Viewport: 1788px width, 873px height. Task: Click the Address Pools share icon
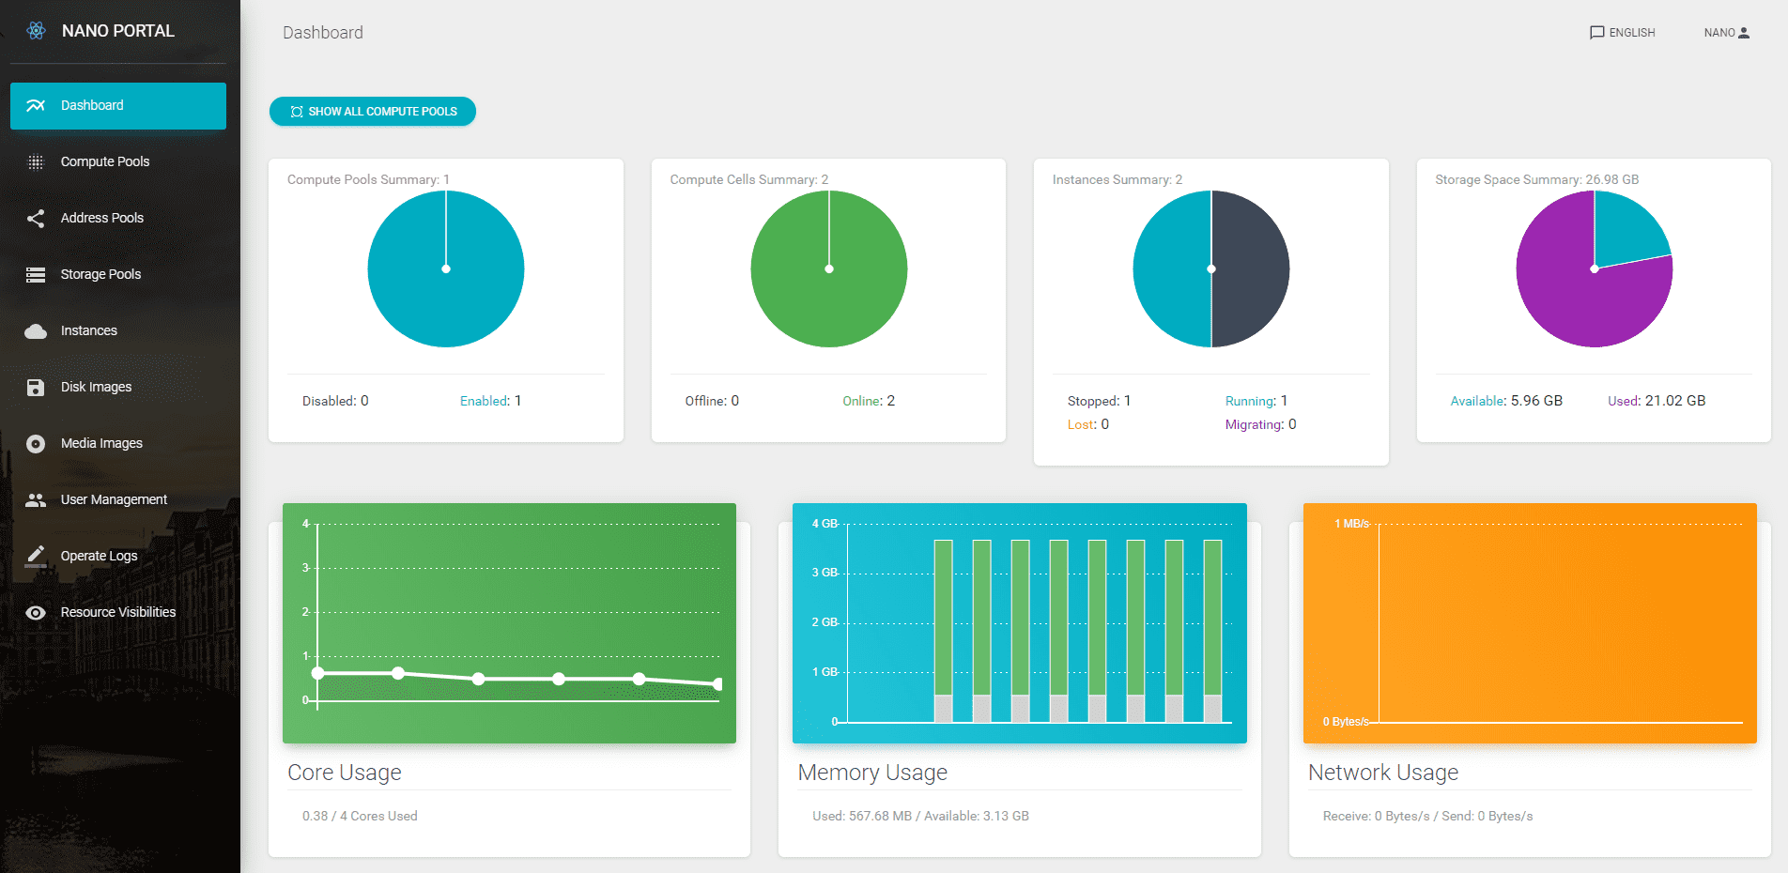tap(36, 219)
